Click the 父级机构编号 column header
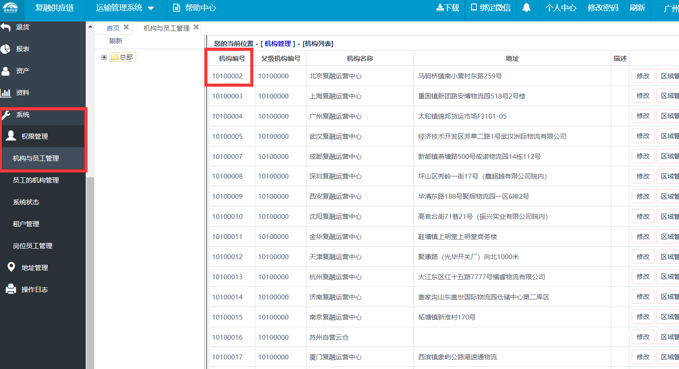 click(x=280, y=59)
